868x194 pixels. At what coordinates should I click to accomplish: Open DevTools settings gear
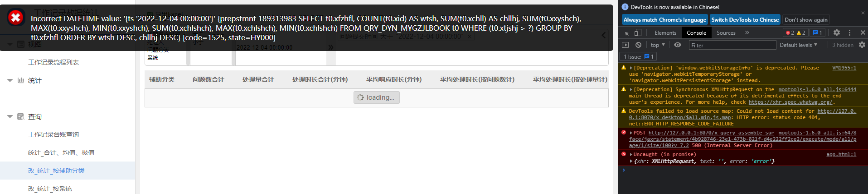point(837,32)
